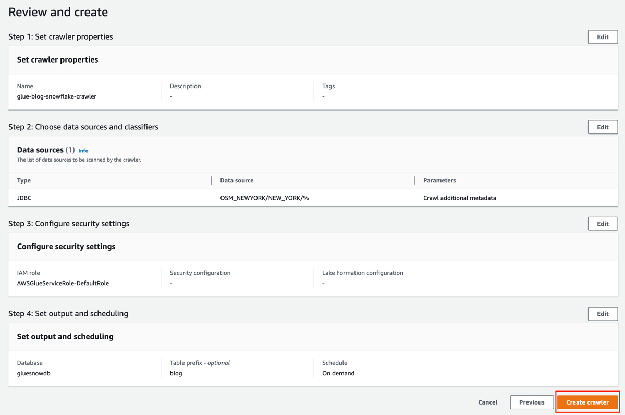Click the Parameters column header
Viewport: 625px width, 415px height.
(439, 180)
